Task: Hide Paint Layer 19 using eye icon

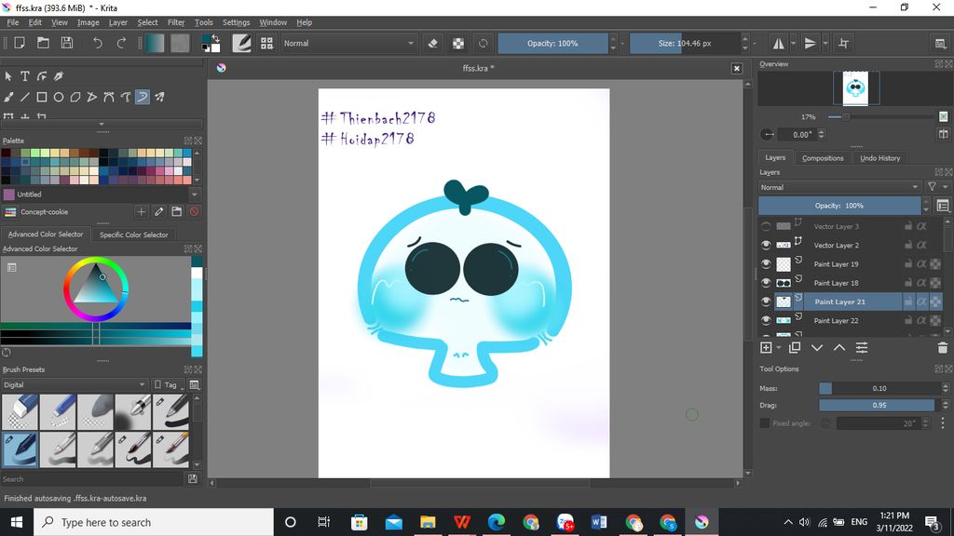Action: pos(766,263)
